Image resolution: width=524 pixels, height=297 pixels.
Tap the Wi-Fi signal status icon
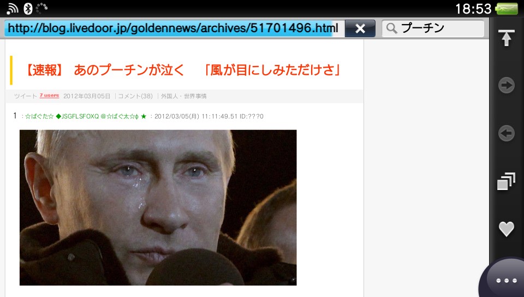pyautogui.click(x=13, y=9)
